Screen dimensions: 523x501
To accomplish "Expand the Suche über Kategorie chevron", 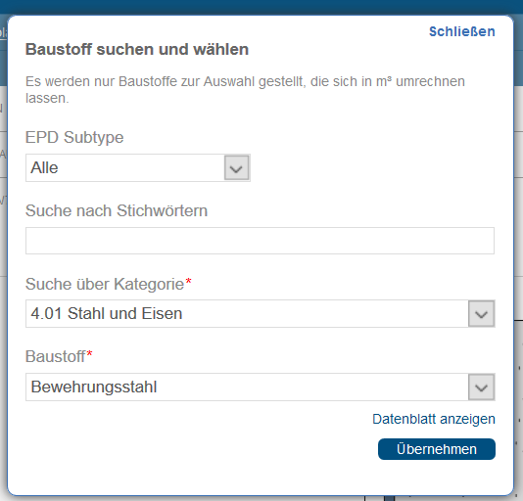I will click(x=481, y=314).
